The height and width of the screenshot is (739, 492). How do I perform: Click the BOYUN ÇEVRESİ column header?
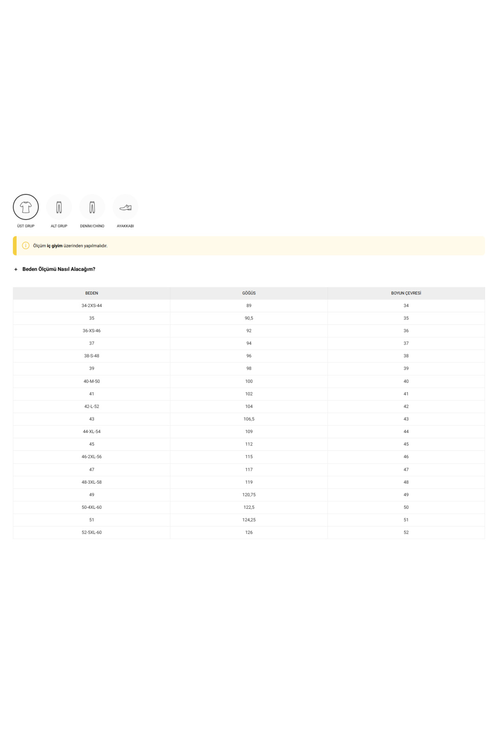pos(406,293)
